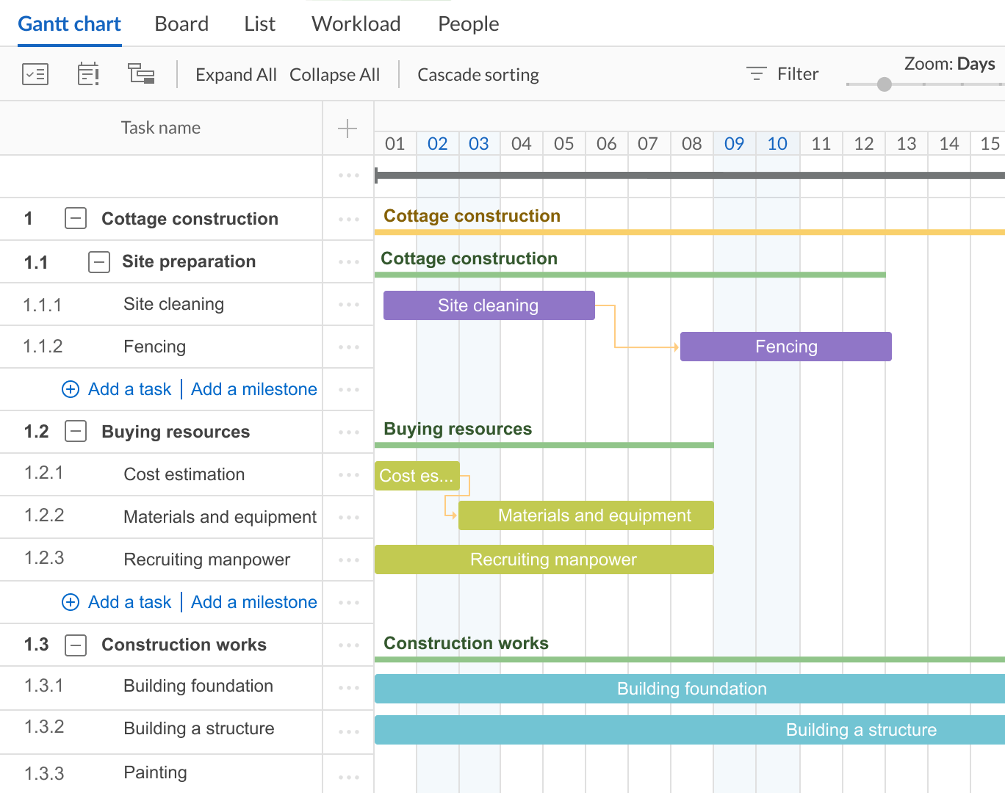Adjust the Zoom slider handle

(884, 84)
